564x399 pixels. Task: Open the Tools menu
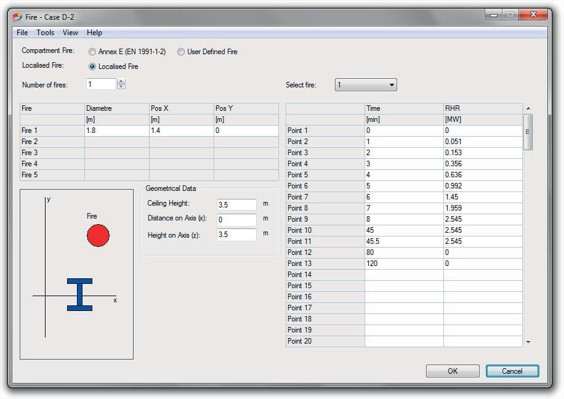46,33
